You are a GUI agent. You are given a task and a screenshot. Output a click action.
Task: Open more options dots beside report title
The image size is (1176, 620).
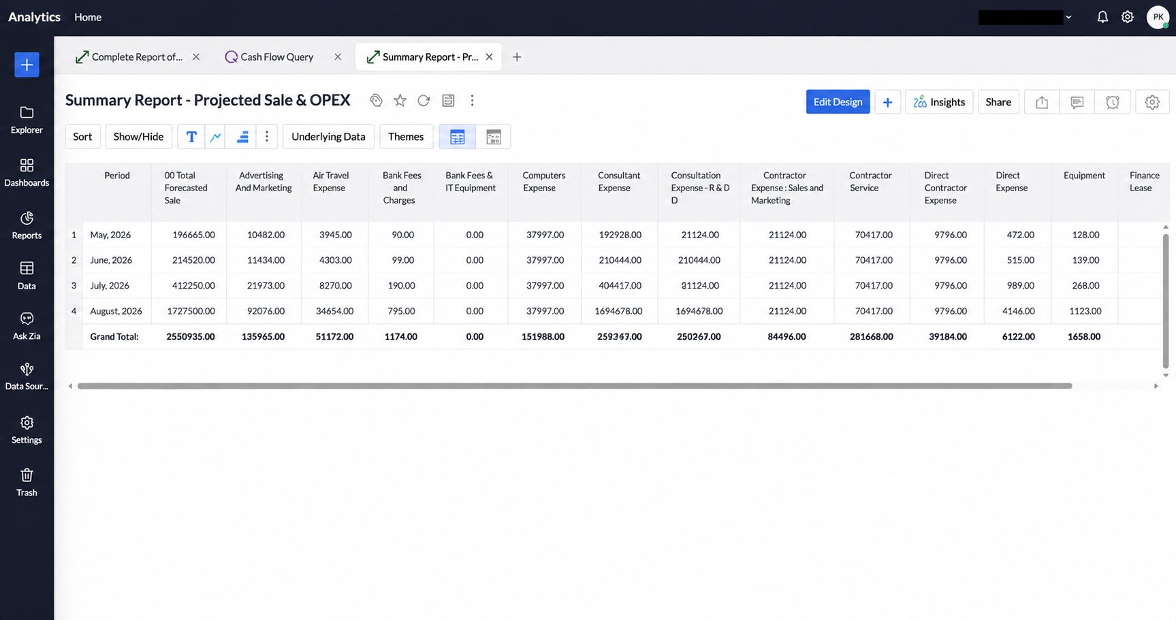coord(472,101)
